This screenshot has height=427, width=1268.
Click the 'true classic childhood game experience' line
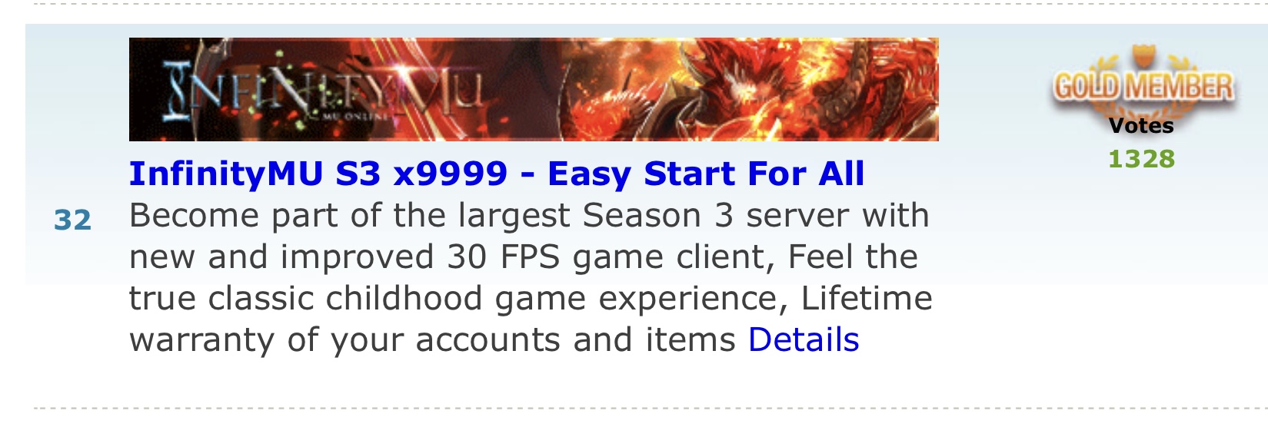458,299
